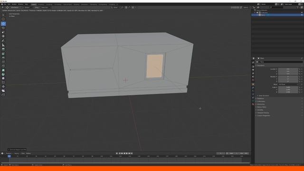Toggle visibility eye of Collection
The image size is (304, 171).
pos(302,13)
